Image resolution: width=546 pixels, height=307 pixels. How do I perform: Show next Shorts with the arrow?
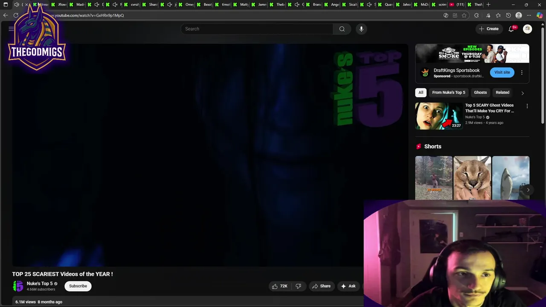tap(528, 190)
